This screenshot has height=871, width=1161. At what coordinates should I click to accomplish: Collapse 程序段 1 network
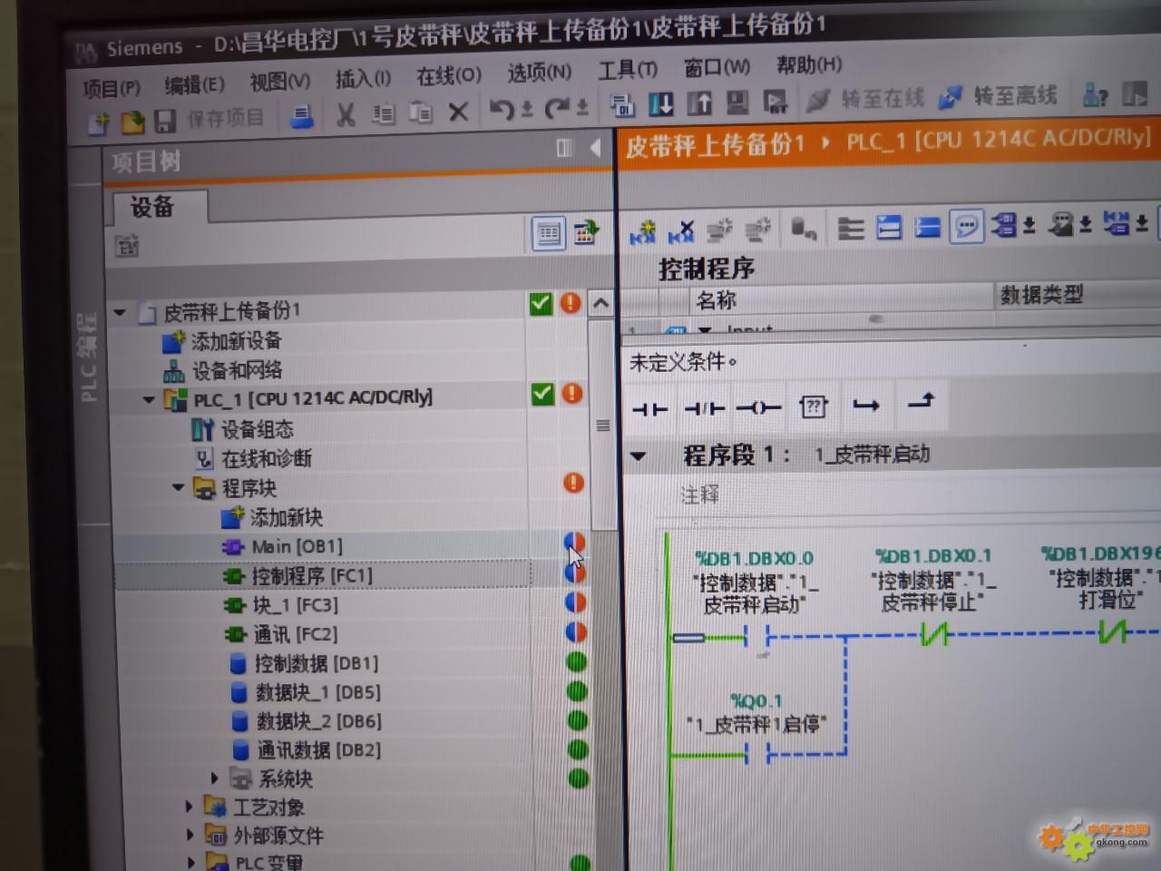click(639, 456)
